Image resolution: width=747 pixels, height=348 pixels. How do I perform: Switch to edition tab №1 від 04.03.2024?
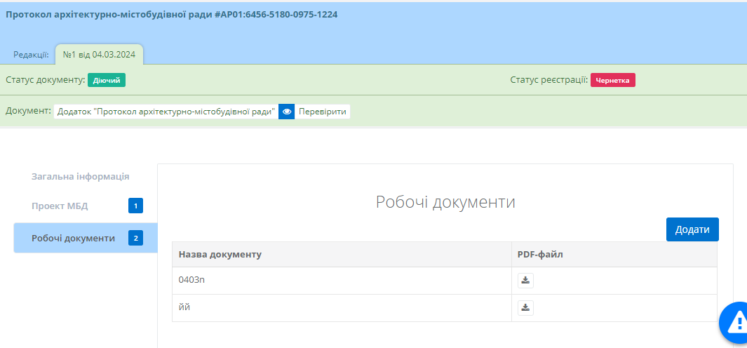pos(99,55)
